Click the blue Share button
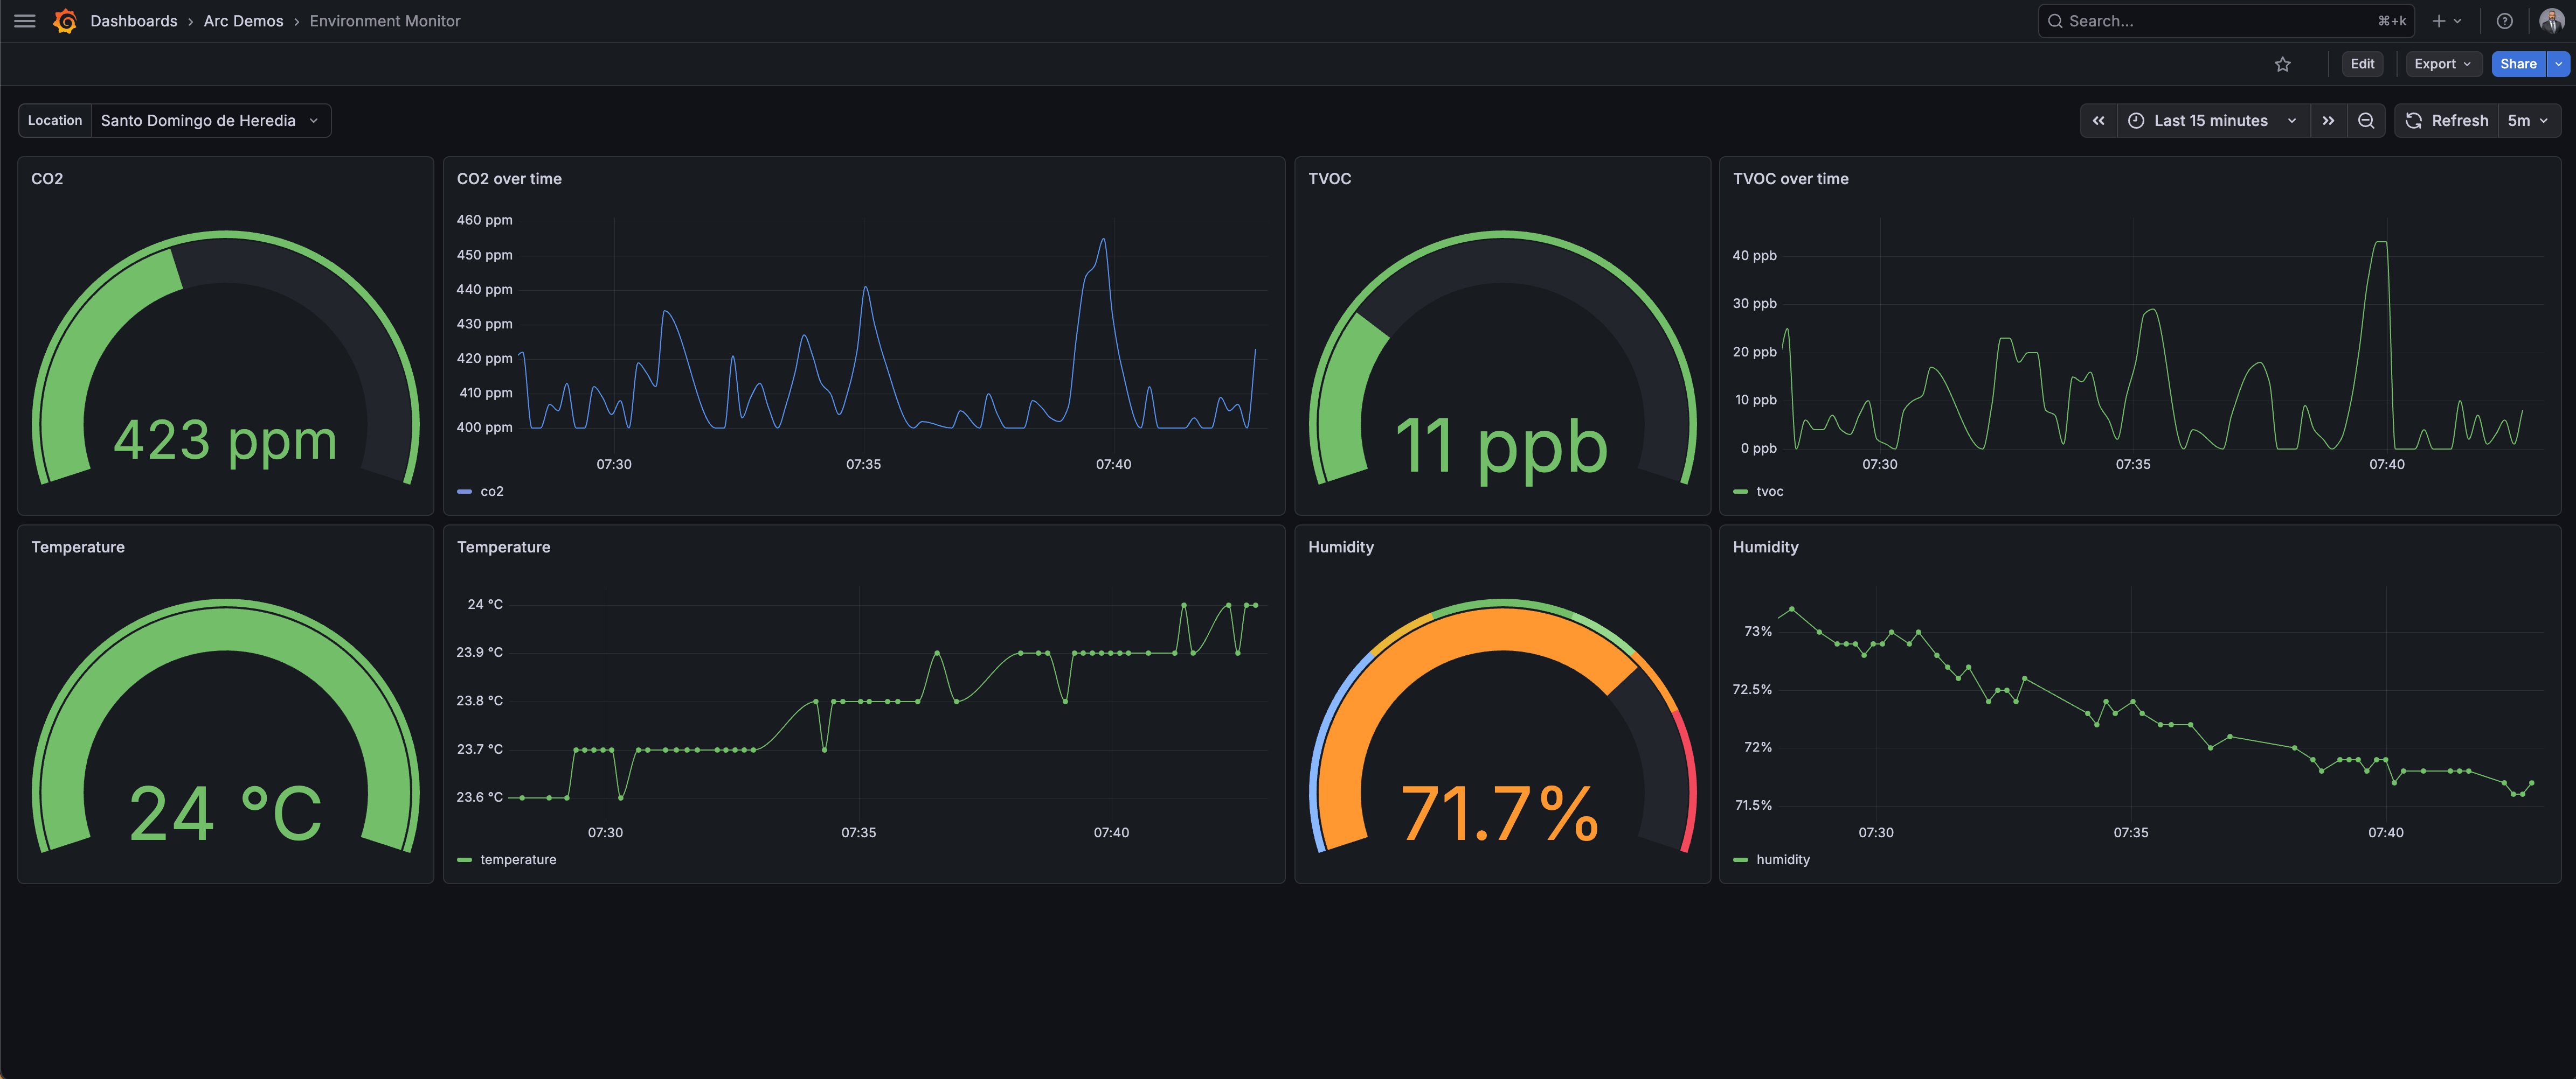 click(x=2517, y=64)
